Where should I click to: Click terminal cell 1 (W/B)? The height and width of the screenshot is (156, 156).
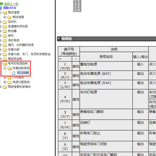tap(65, 66)
